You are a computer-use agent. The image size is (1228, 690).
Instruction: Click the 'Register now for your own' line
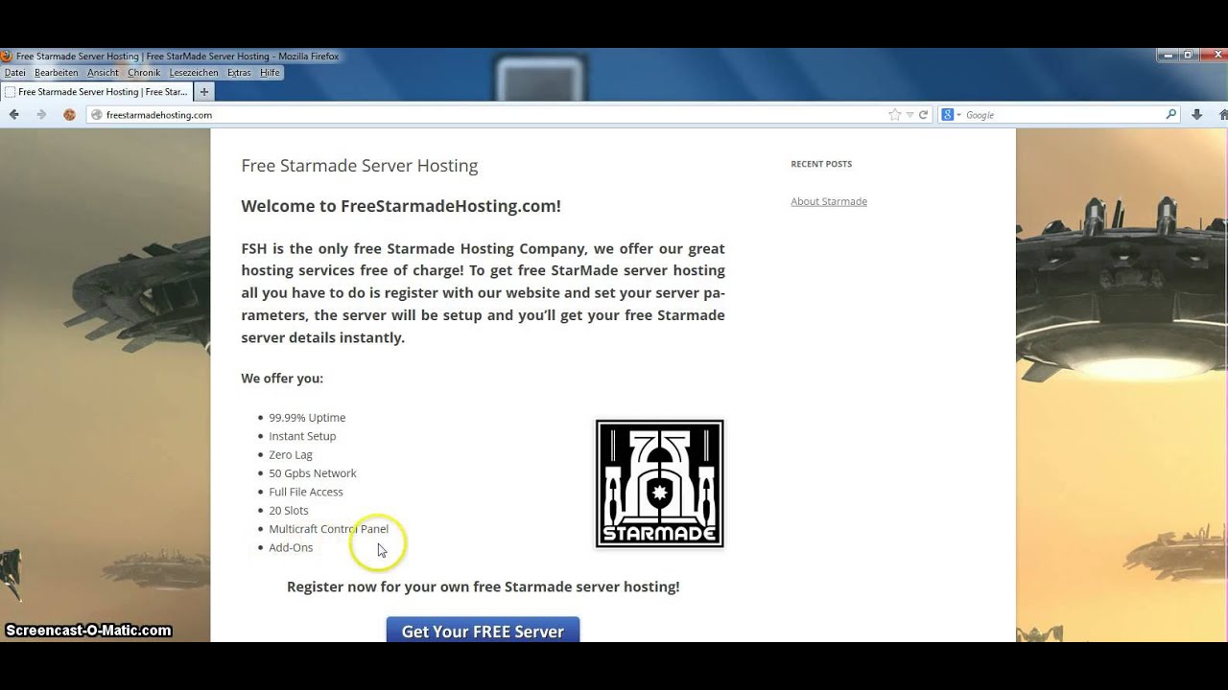point(483,586)
